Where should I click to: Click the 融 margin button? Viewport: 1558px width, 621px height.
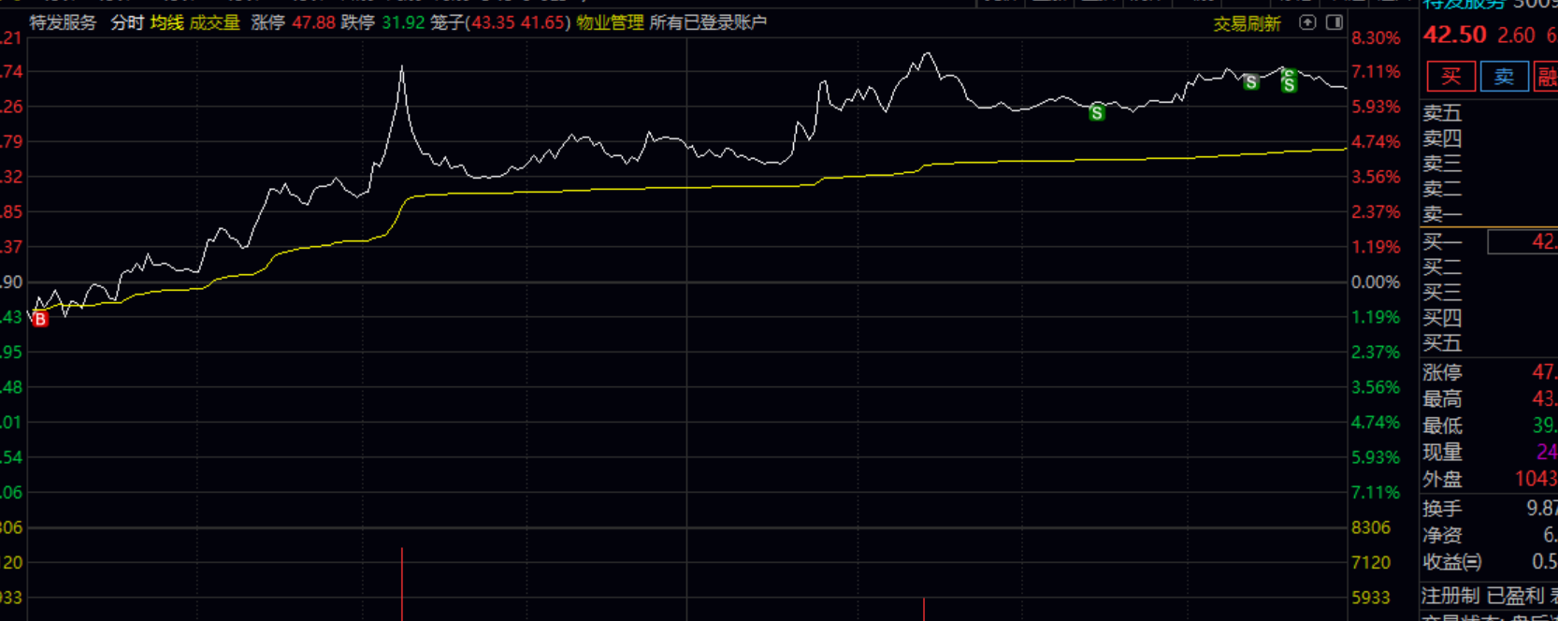pyautogui.click(x=1547, y=77)
